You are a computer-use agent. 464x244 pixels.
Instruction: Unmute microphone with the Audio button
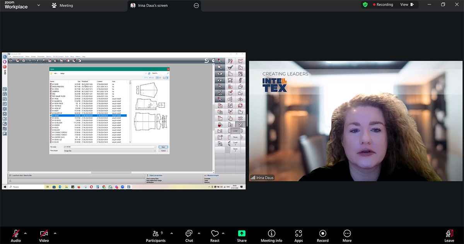click(x=16, y=236)
